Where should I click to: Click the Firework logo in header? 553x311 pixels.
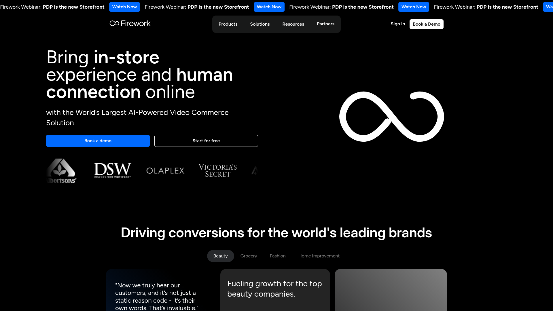(130, 23)
